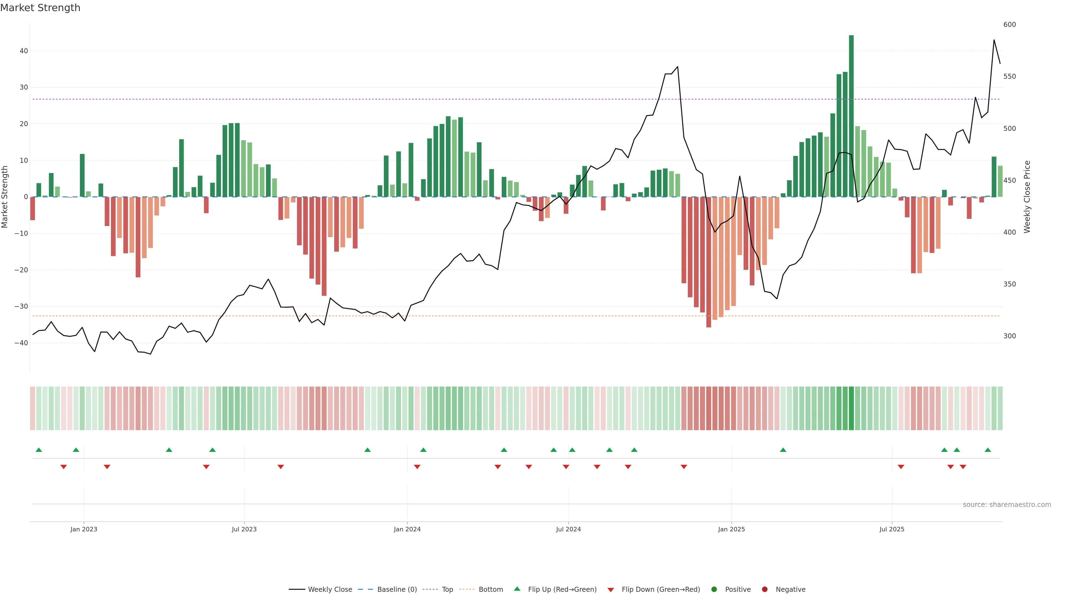Click the last green flip-up triangle marker
1065x599 pixels.
988,450
